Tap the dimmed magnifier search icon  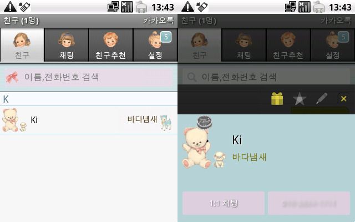pos(192,77)
